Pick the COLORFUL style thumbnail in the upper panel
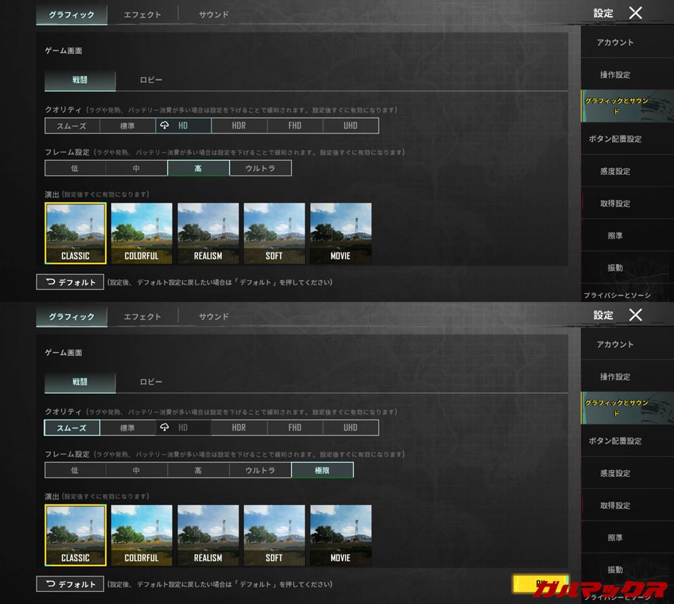This screenshot has width=674, height=604. click(x=142, y=233)
